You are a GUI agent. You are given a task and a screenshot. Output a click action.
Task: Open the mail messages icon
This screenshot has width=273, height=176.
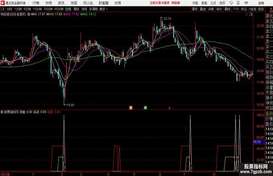(x=246, y=3)
